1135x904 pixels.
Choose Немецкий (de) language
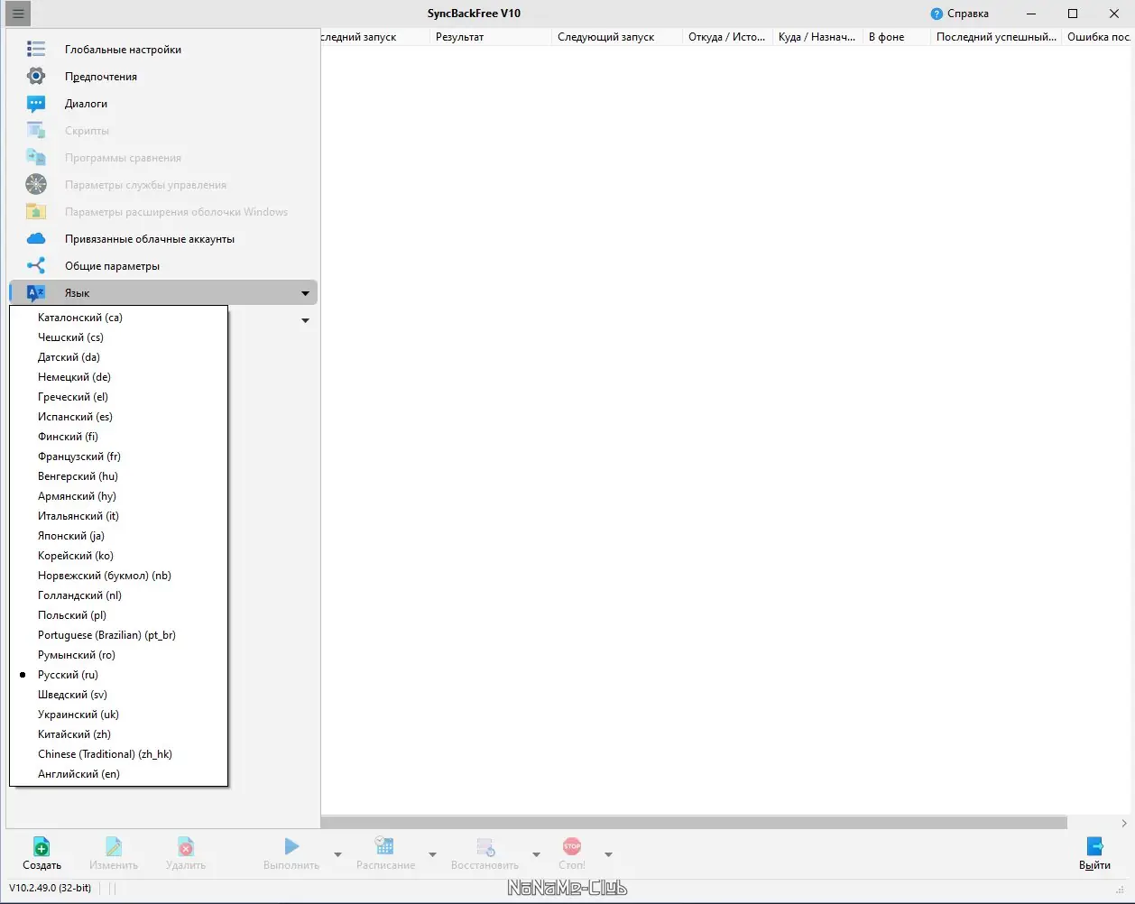pos(118,377)
